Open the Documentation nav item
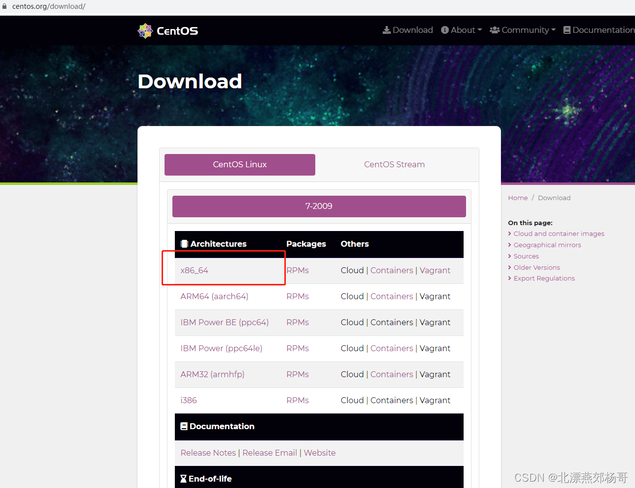The height and width of the screenshot is (488, 635). click(x=599, y=30)
